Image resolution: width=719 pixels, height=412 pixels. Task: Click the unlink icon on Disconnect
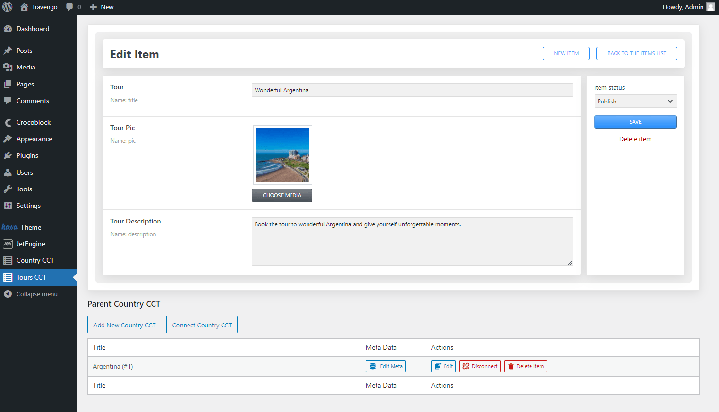(x=466, y=366)
